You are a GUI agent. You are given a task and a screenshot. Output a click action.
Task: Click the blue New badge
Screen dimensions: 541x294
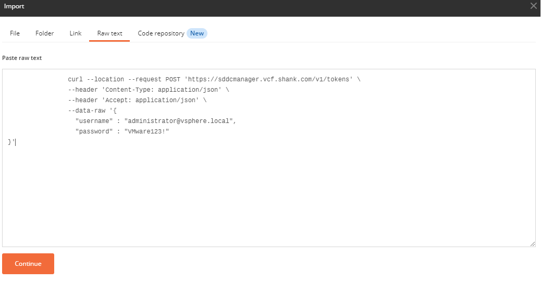197,33
